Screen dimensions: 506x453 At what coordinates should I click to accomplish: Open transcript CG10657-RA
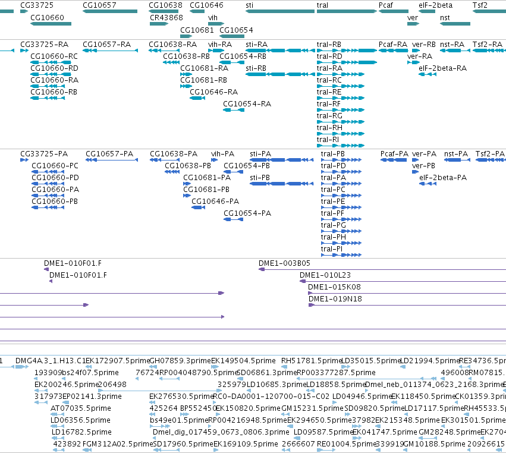click(x=106, y=44)
